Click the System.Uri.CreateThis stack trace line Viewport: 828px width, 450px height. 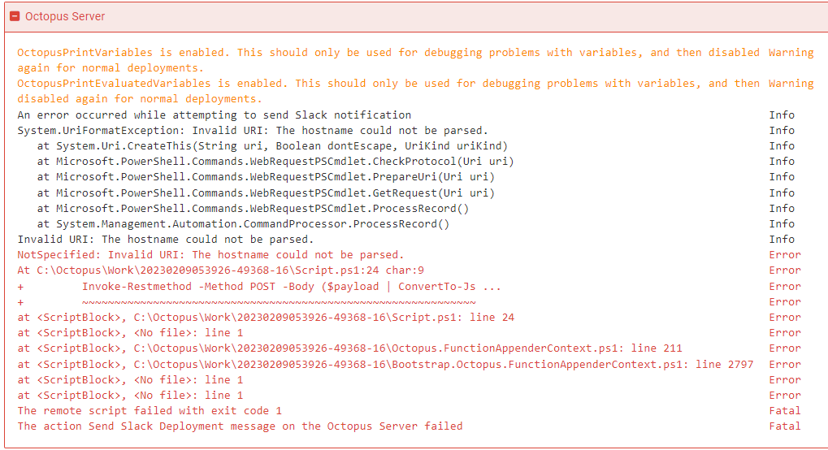tap(272, 145)
